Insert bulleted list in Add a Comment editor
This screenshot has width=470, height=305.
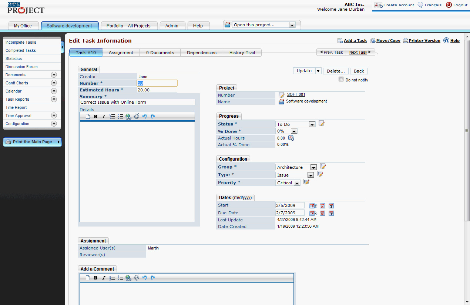point(120,278)
